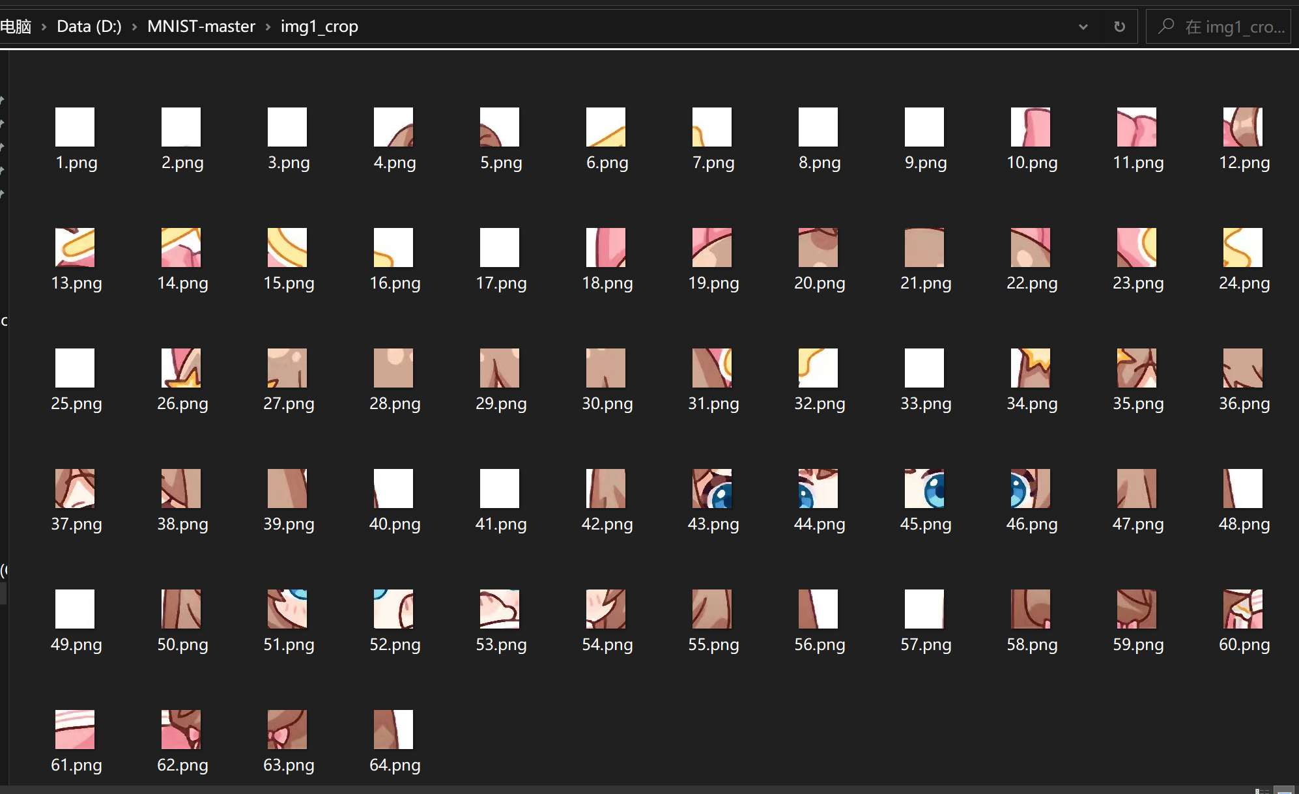The height and width of the screenshot is (794, 1299).
Task: Select the 62.png thumbnail
Action: 181,730
